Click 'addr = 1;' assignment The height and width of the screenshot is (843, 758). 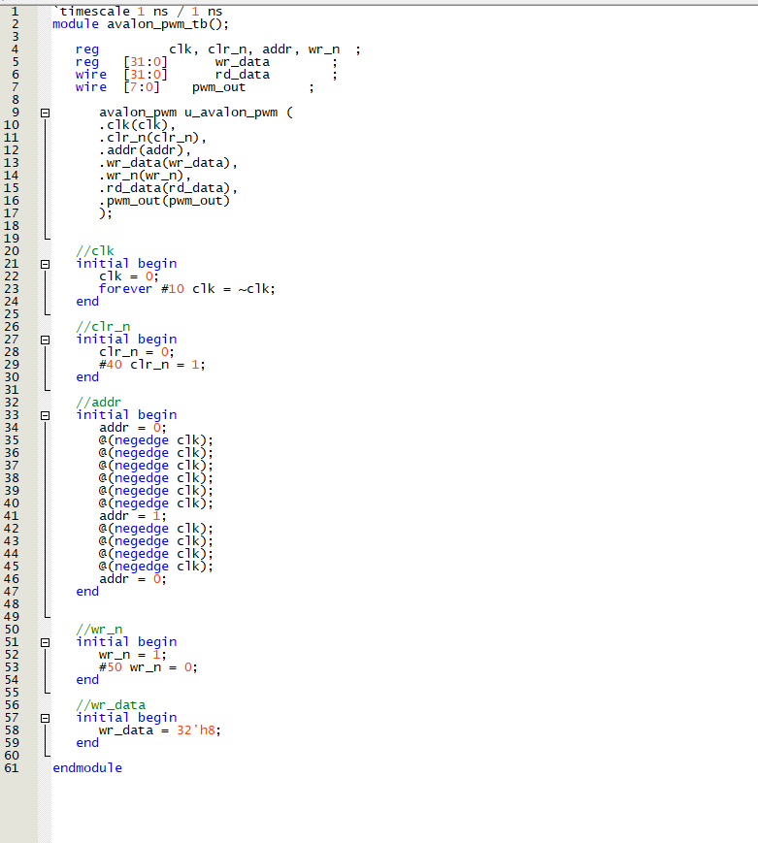pos(133,515)
